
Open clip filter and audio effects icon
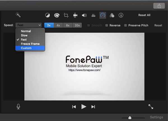[112, 15]
